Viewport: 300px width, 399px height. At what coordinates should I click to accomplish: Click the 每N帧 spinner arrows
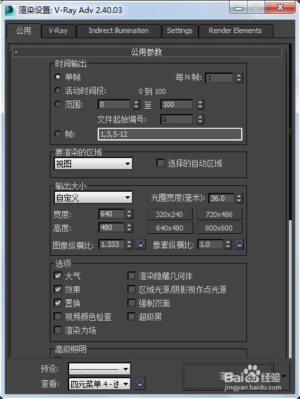239,77
